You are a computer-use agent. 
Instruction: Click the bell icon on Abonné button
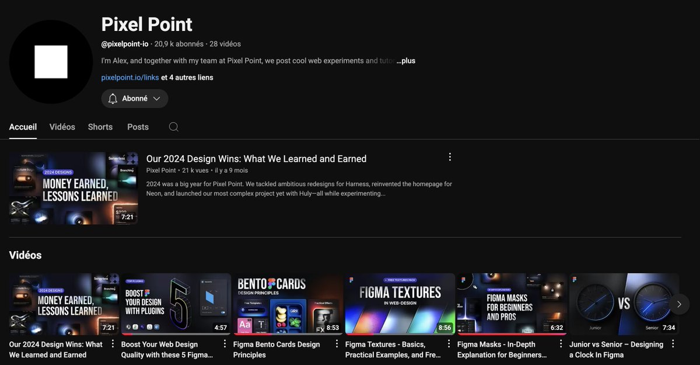coord(113,99)
